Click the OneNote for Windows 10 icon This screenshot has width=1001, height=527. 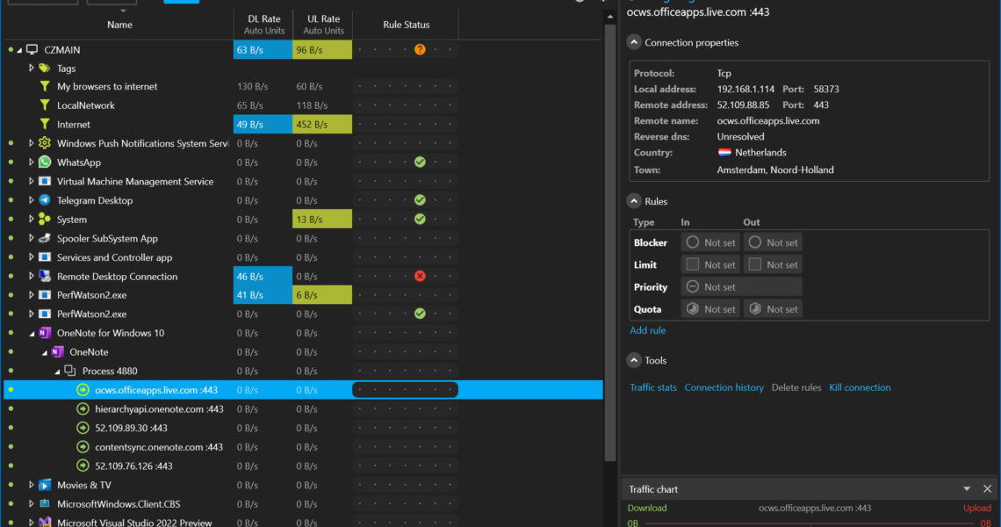(x=44, y=333)
